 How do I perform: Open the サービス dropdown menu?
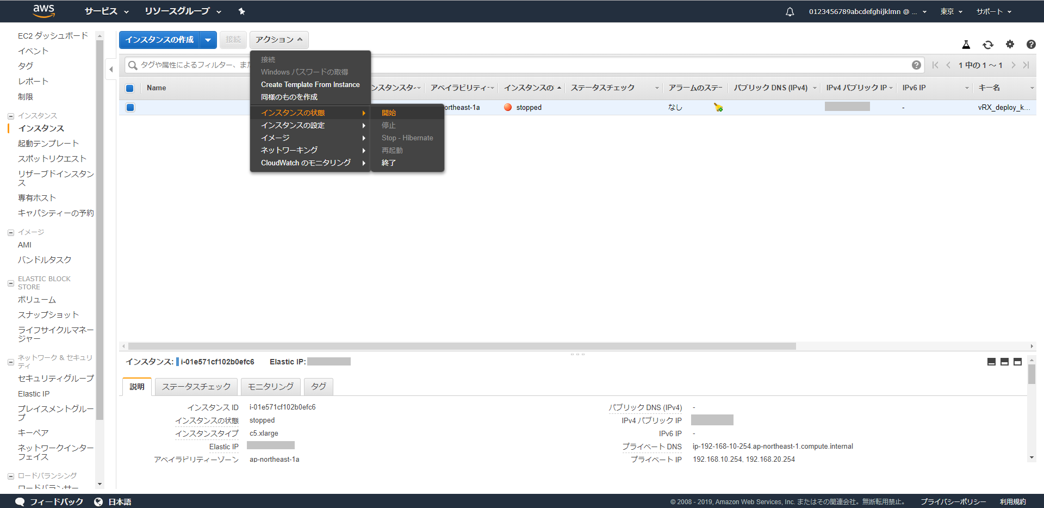click(107, 11)
